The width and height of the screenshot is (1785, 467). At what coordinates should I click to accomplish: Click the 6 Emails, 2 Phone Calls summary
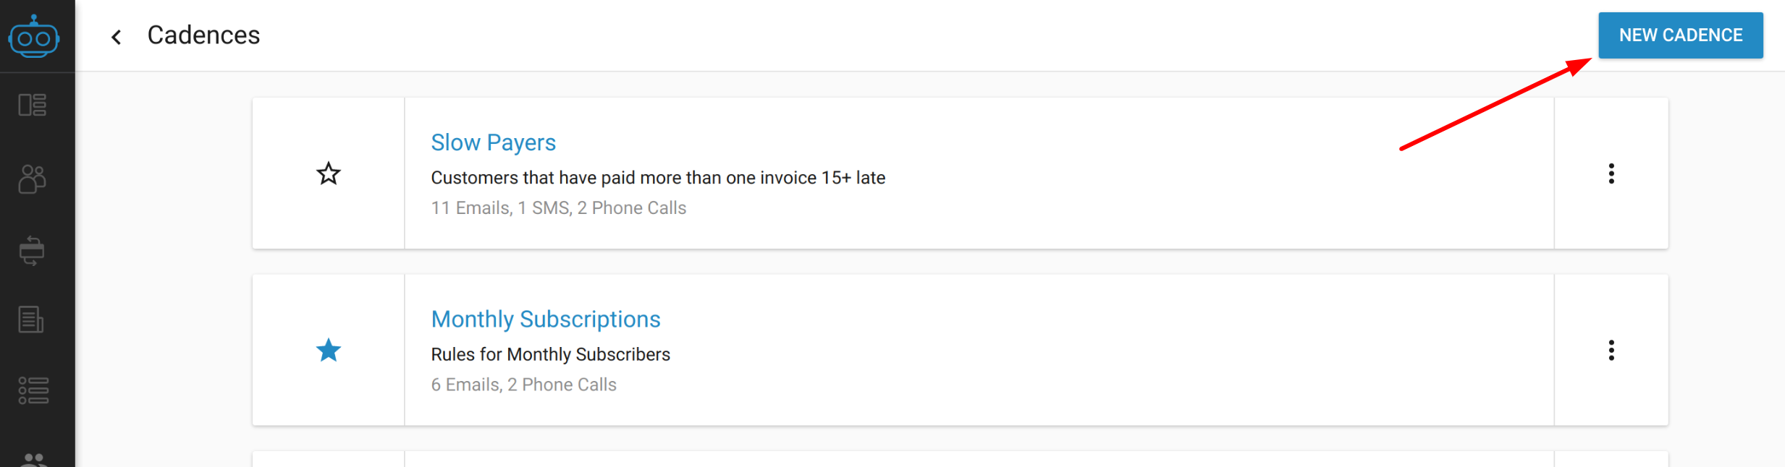(x=524, y=385)
